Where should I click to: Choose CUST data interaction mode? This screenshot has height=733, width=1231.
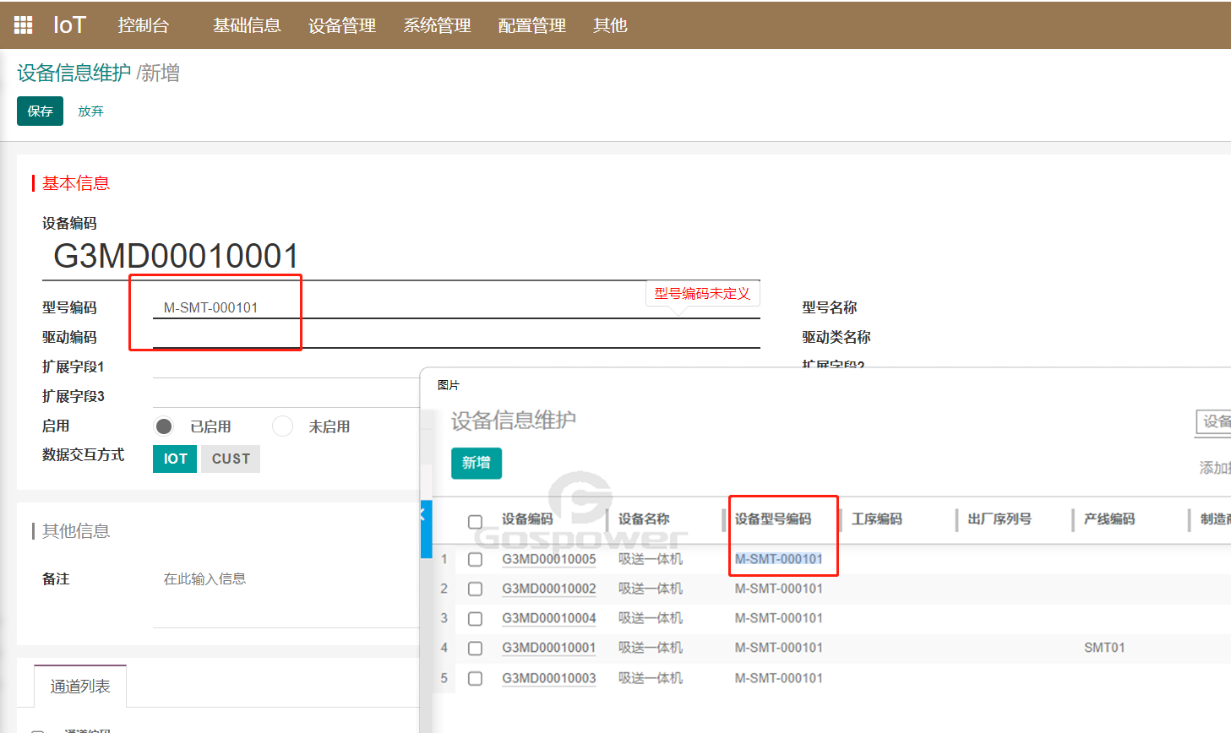tap(231, 459)
